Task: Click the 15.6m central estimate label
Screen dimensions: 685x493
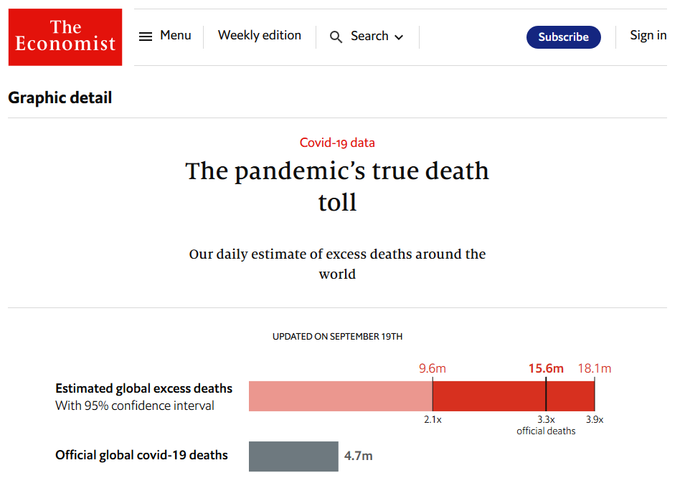Action: (x=546, y=368)
